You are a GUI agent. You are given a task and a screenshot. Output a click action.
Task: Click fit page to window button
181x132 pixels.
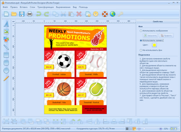pyautogui.click(x=172, y=129)
